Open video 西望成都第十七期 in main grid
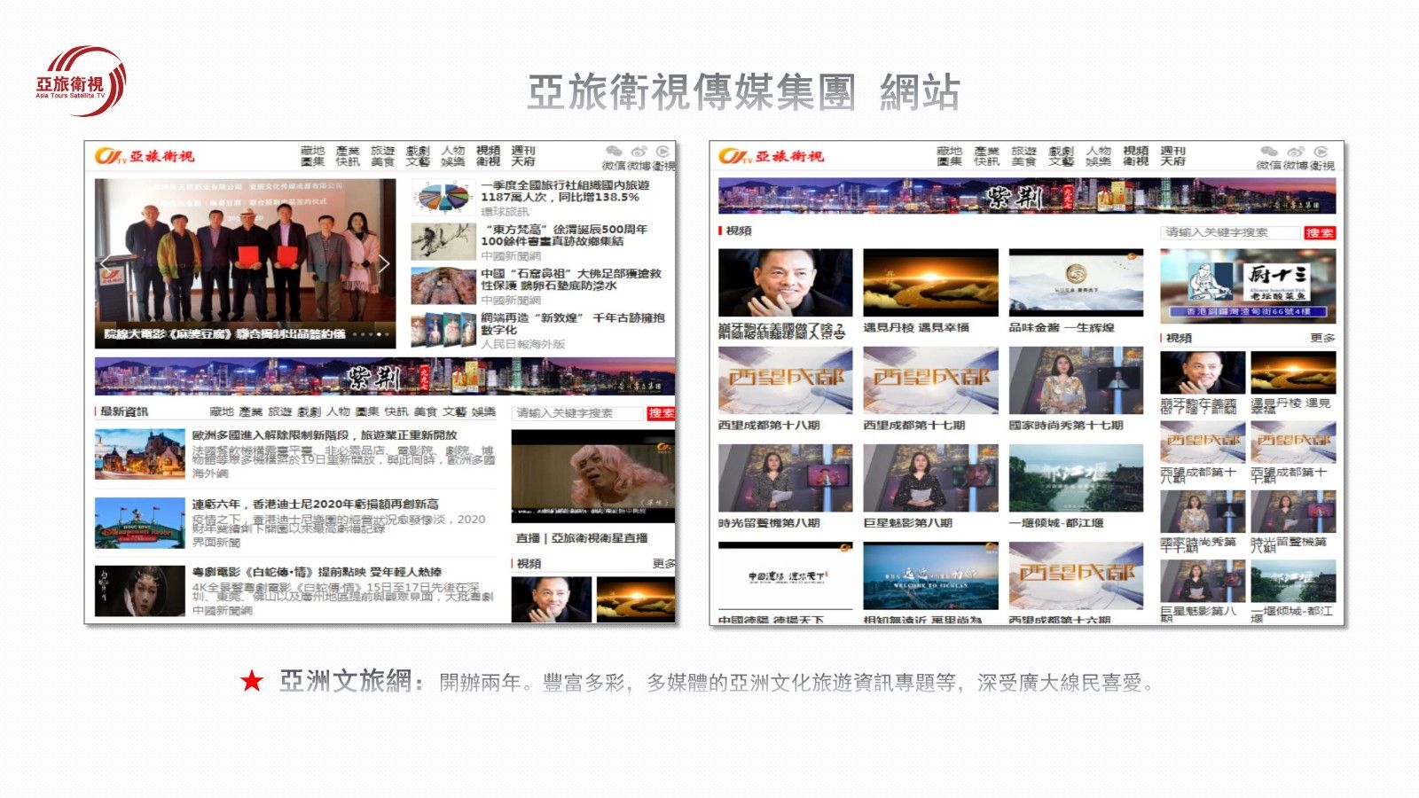 [x=930, y=380]
